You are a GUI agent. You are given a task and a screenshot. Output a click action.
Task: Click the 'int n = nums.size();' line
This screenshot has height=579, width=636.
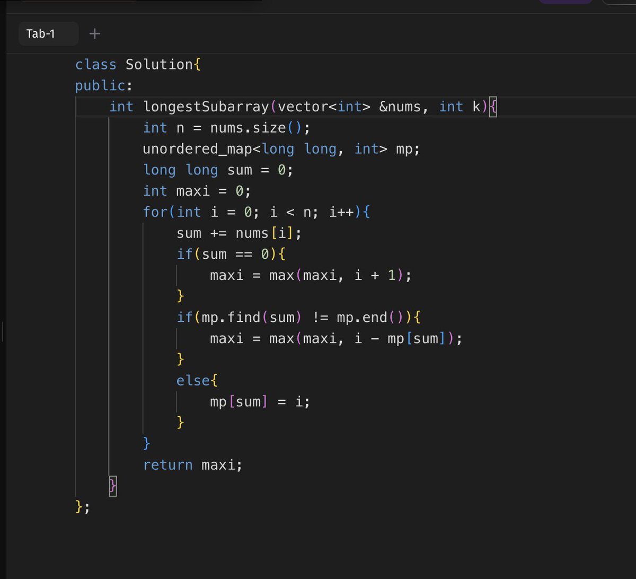pyautogui.click(x=226, y=128)
